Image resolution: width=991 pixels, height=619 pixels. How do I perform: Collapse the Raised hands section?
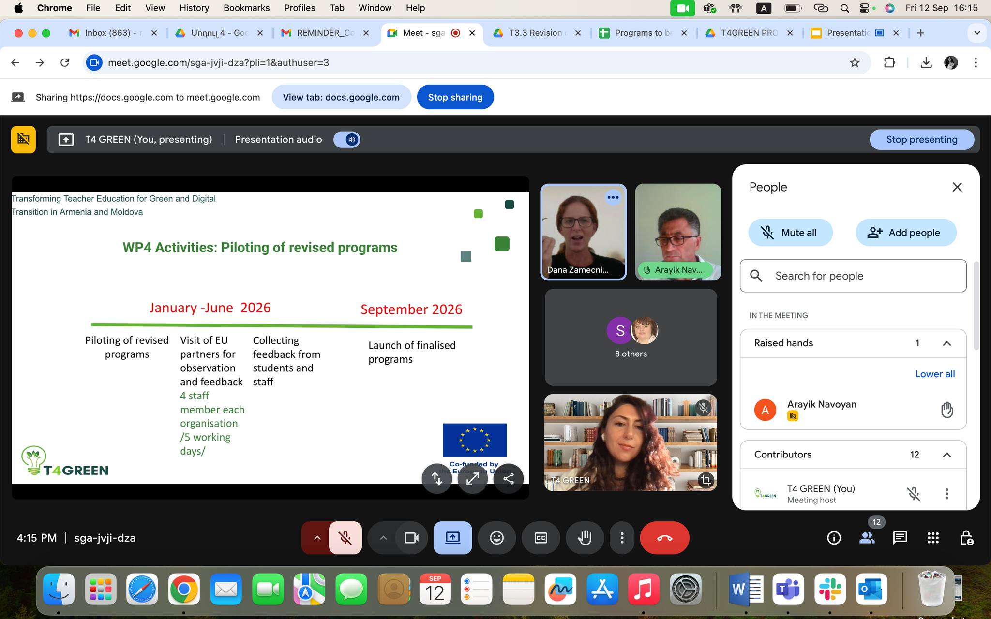(947, 343)
